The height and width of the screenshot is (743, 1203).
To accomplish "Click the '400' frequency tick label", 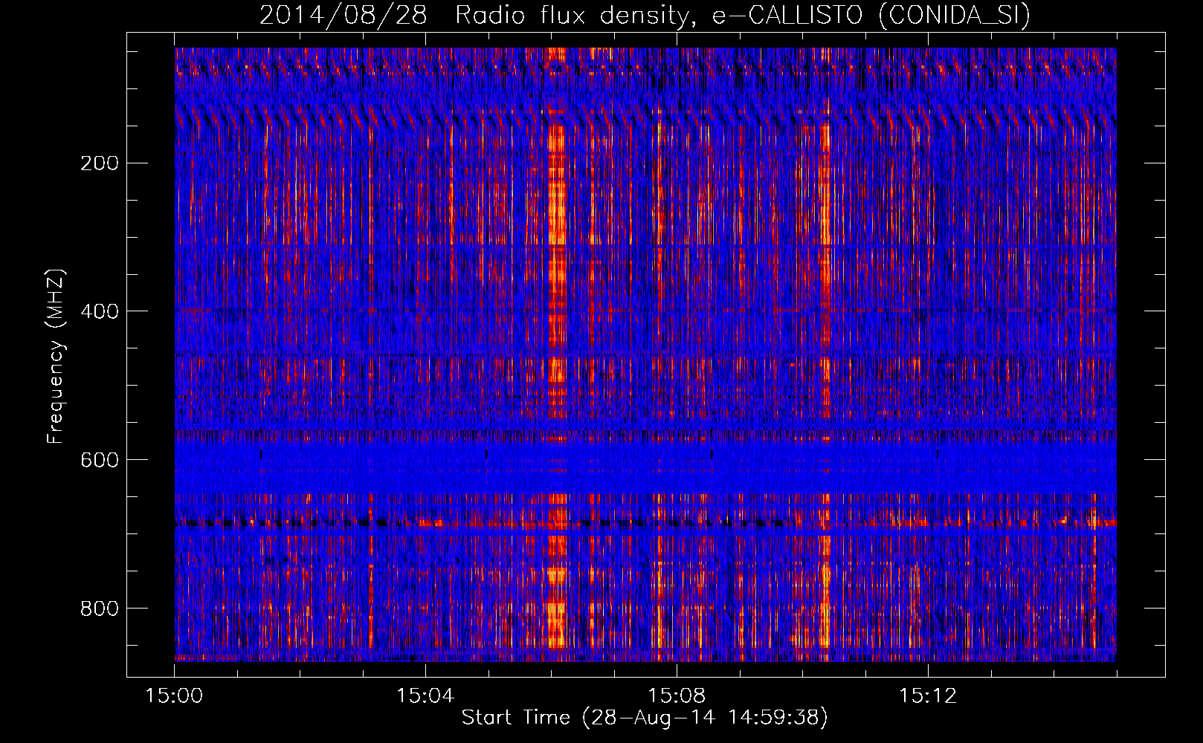I will tap(100, 311).
